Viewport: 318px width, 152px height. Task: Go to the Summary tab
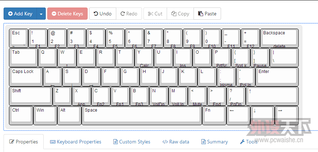(214, 142)
